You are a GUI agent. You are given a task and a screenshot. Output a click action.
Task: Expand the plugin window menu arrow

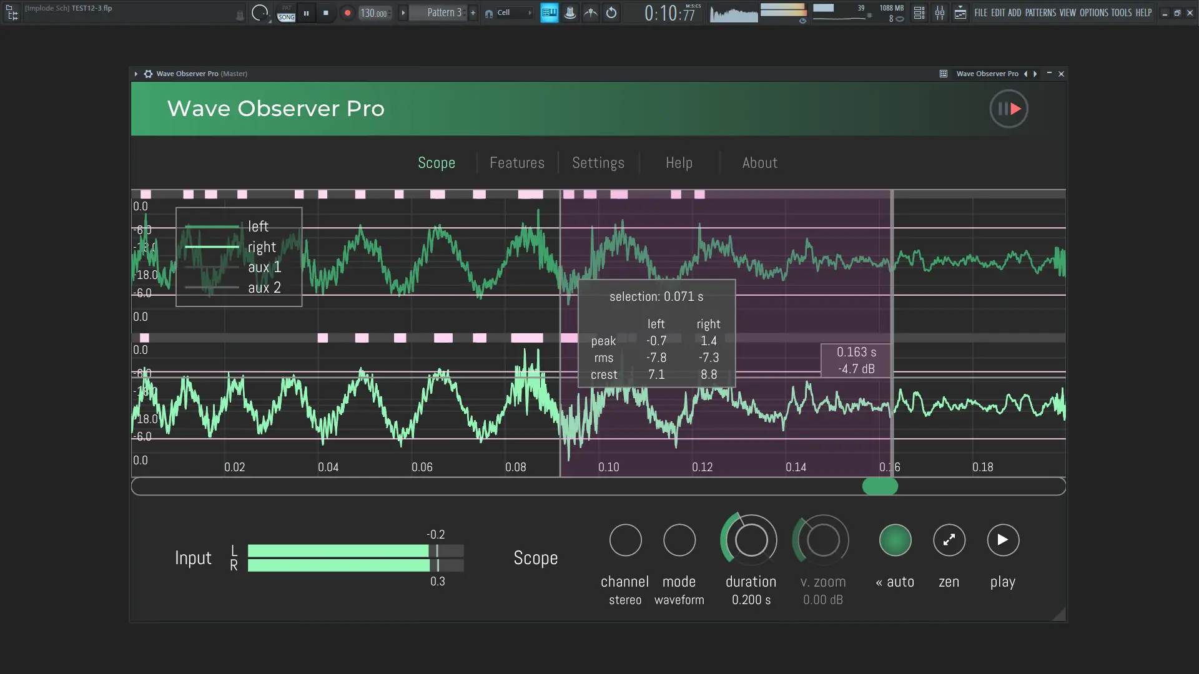pos(136,74)
